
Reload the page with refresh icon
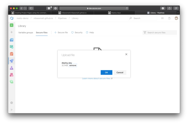pos(127,8)
